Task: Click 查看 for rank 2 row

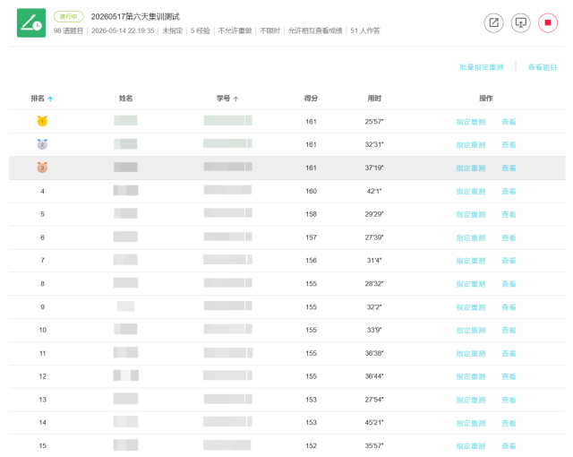Action: point(509,145)
